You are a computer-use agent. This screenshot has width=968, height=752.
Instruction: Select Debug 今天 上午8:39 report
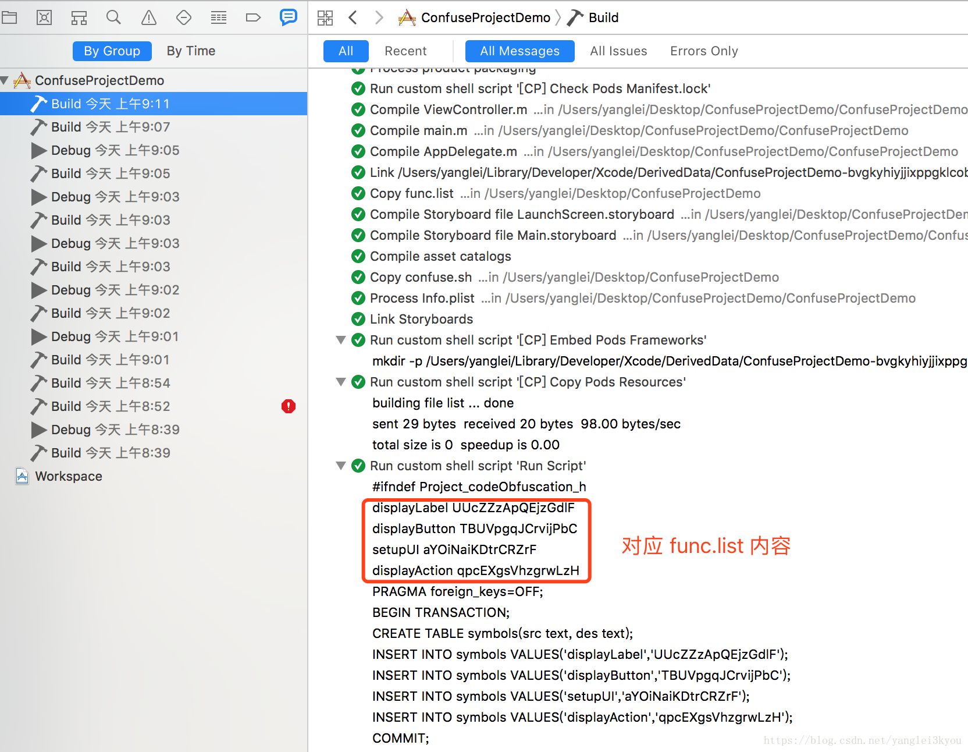[x=154, y=430]
